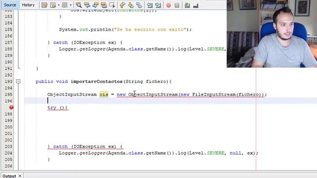Go to Previous Bookmark icon
Viewport: 317px width, 178px height.
pyautogui.click(x=122, y=5)
